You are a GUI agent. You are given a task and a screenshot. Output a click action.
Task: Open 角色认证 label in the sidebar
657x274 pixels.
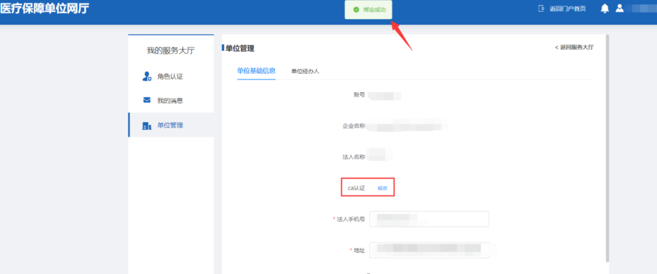170,76
